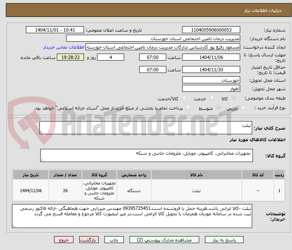Click the delivery province field خوزستان
The width and height of the screenshot is (292, 250).
211,80
